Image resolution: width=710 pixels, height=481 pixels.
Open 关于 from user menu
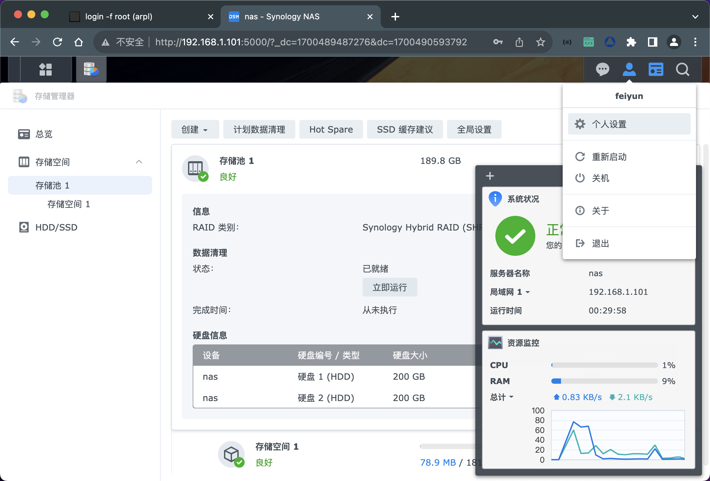pyautogui.click(x=629, y=211)
